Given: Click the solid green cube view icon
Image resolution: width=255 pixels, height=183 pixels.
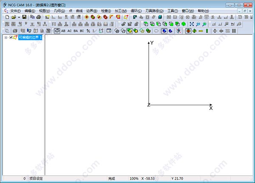Looking at the screenshot, I should coord(184,24).
